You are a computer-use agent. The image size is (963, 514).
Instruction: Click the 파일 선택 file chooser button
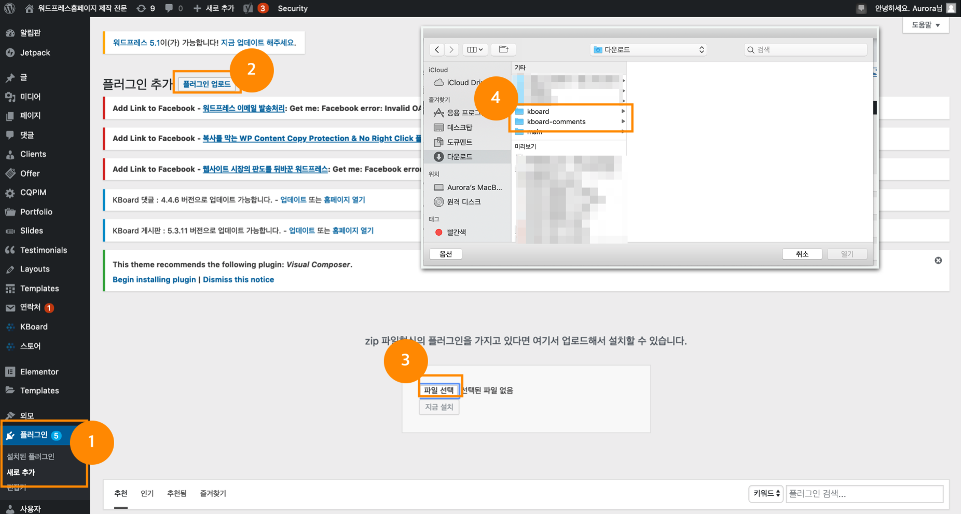pyautogui.click(x=439, y=390)
